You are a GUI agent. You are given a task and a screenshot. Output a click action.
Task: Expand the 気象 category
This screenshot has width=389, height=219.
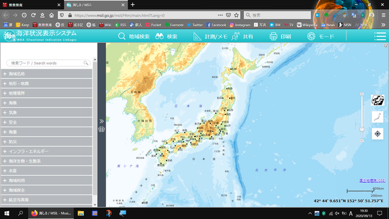(47, 113)
